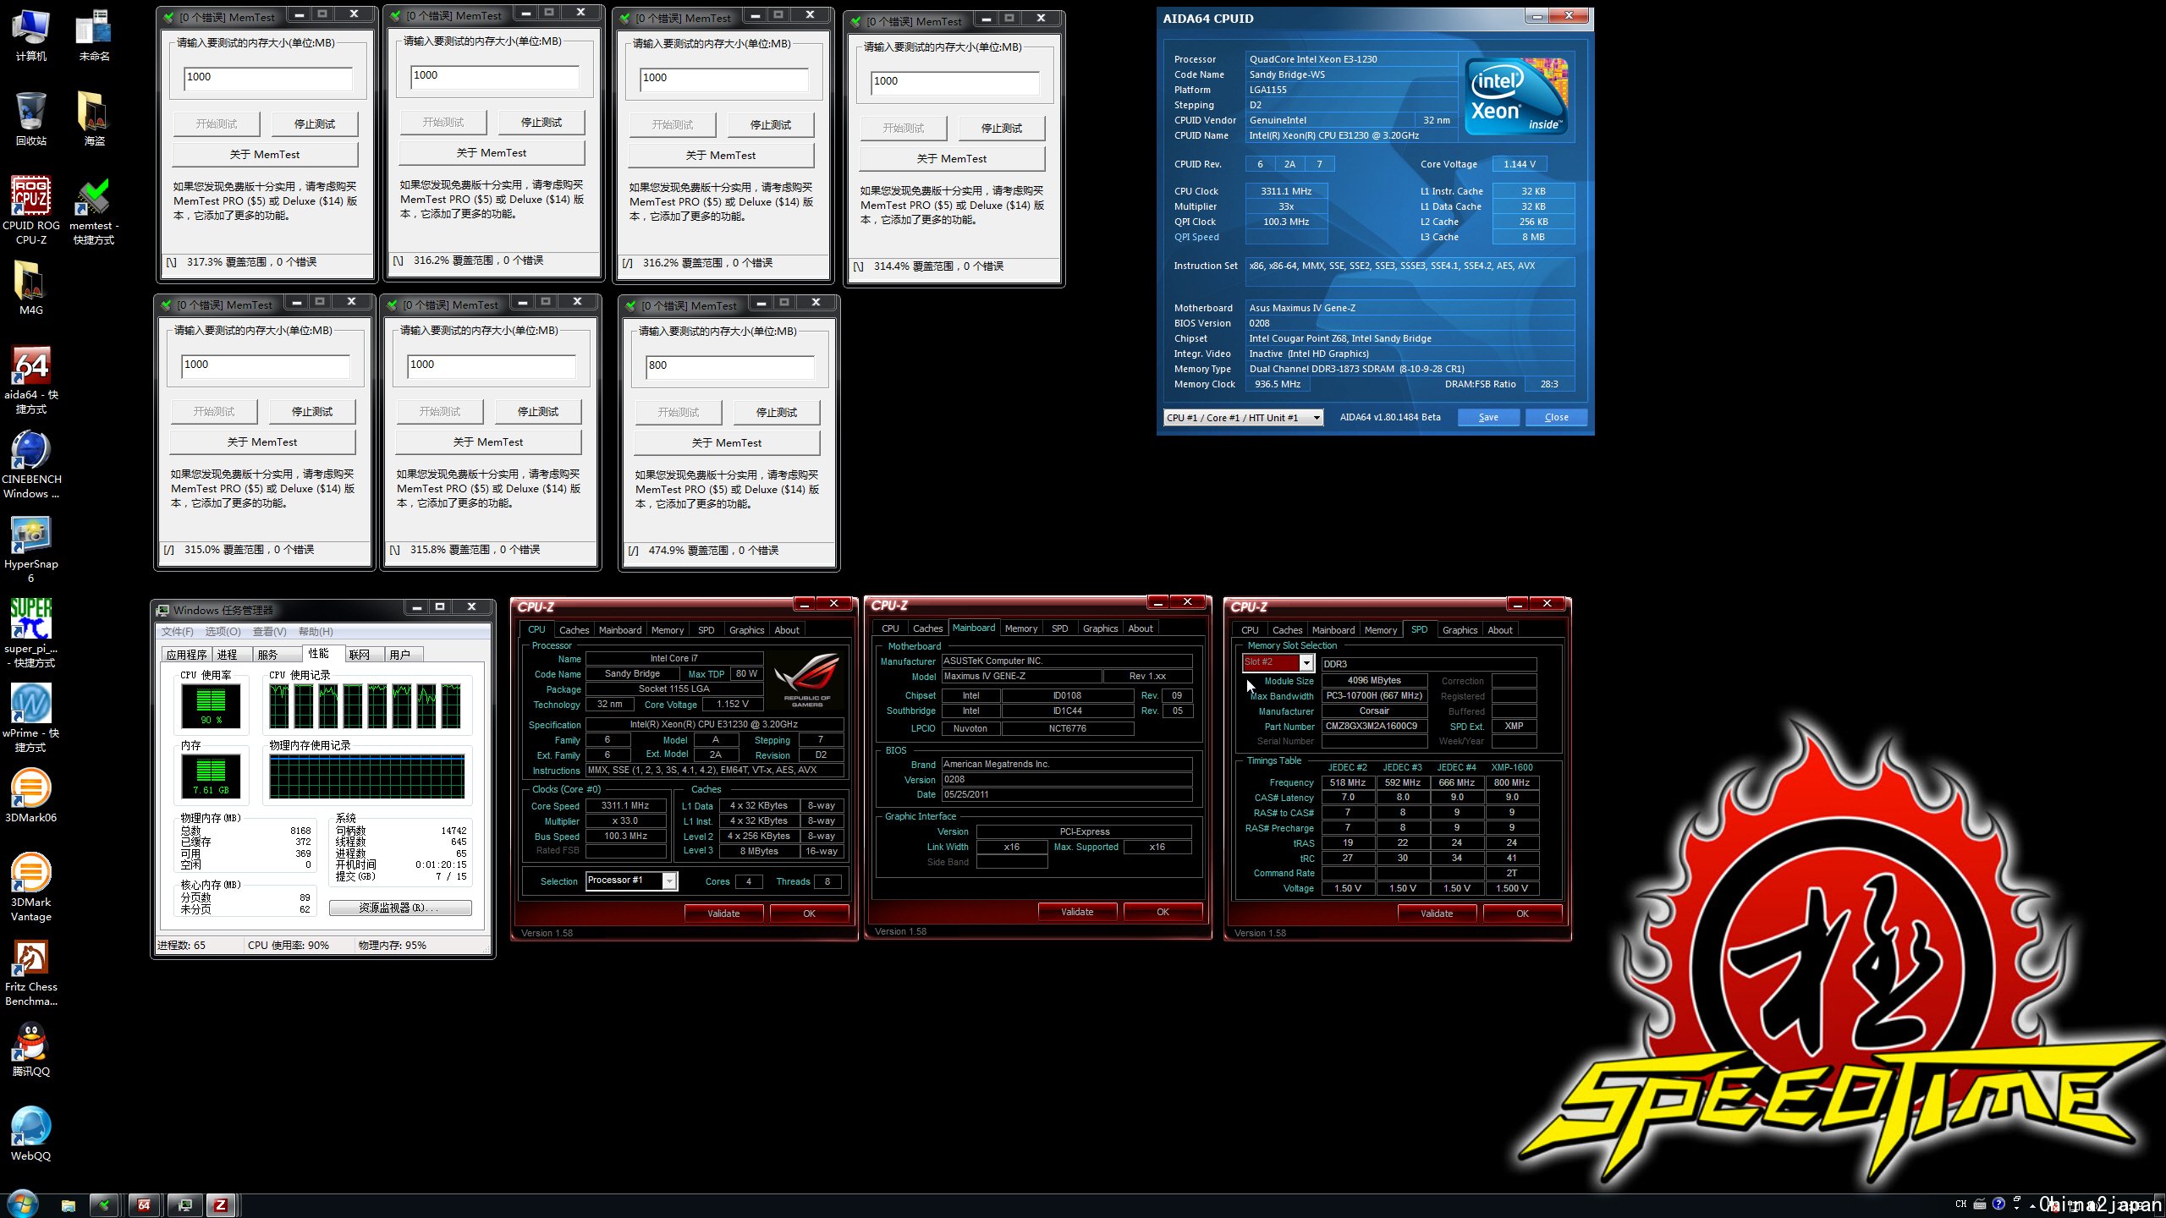Open the Explorer taskbar icon

pos(69,1205)
